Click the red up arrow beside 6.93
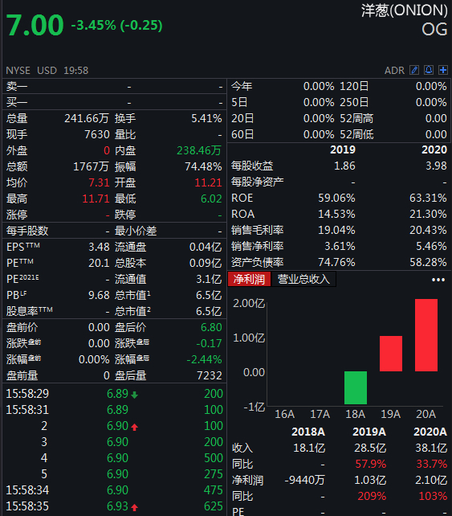This screenshot has width=452, height=516. pos(134,507)
